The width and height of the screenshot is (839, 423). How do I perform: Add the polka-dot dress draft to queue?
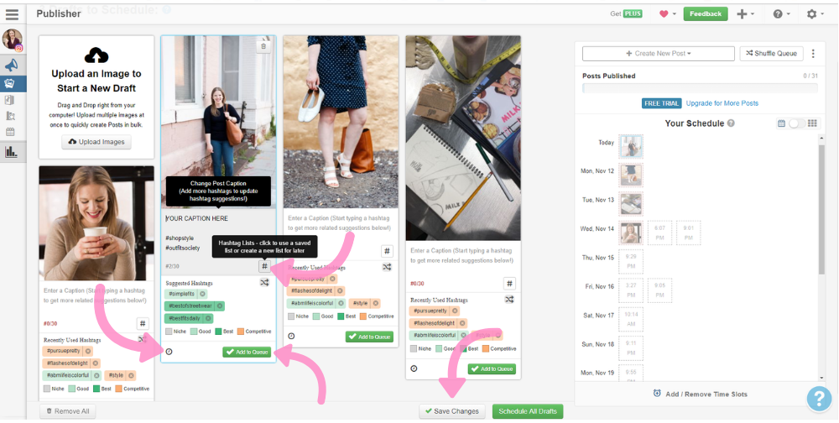click(x=369, y=337)
